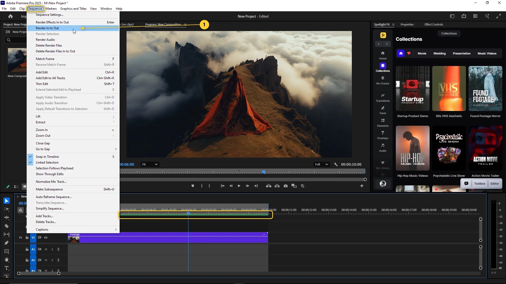Open Program monitor settings wrench
The height and width of the screenshot is (284, 506).
[336, 164]
